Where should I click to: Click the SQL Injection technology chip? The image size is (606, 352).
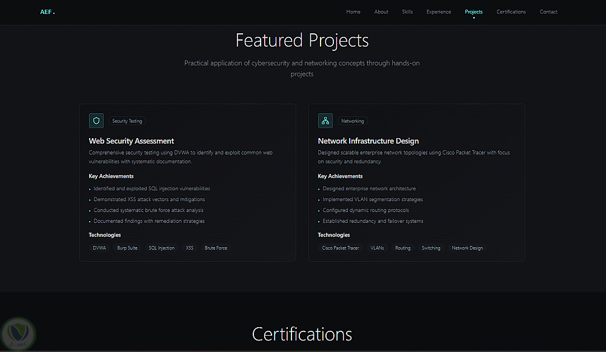(x=162, y=248)
